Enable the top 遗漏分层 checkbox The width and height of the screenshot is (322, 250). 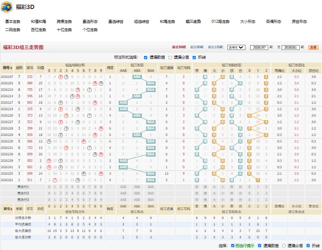(170, 58)
